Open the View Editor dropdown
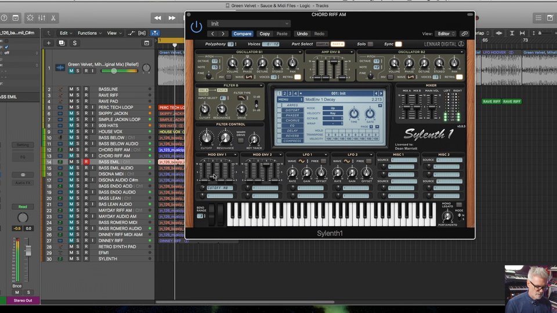The width and height of the screenshot is (557, 313). tap(446, 34)
